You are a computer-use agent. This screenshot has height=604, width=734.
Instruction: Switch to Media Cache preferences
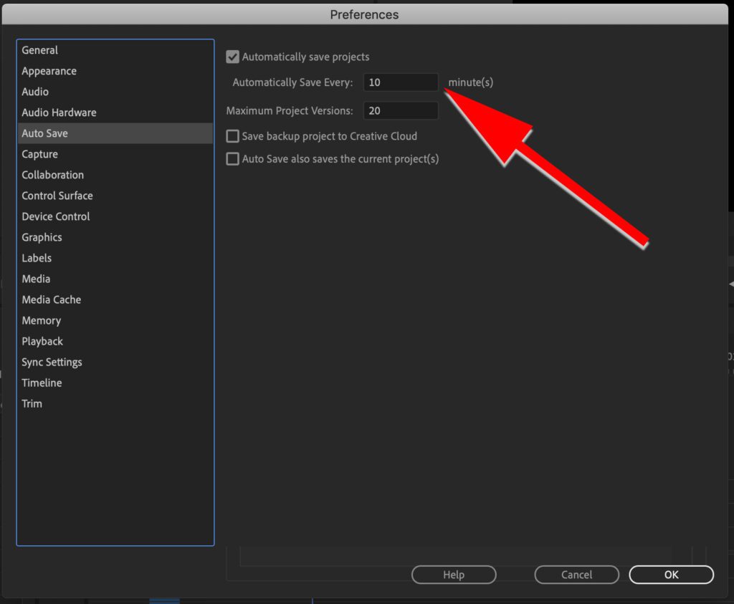click(115, 300)
